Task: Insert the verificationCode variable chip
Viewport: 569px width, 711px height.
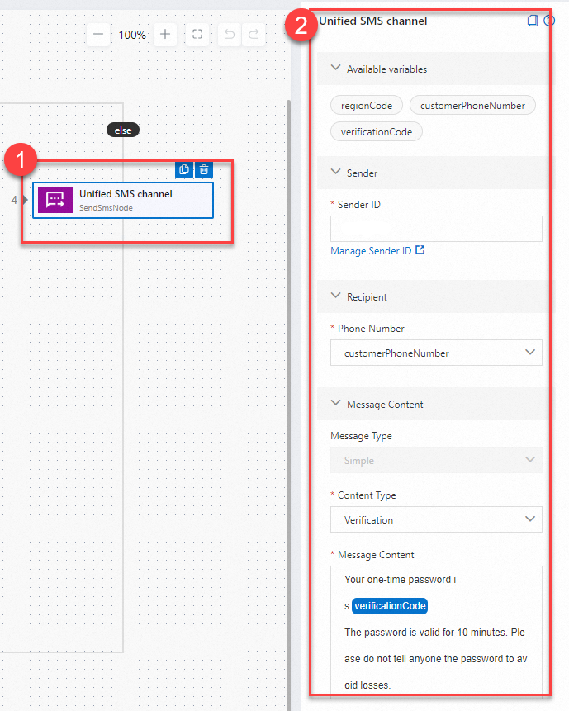Action: point(377,132)
